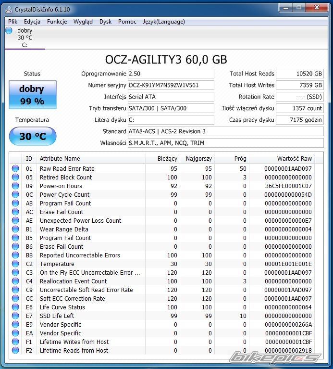Select the disk C: tab at top
This screenshot has height=369, width=333.
pos(25,38)
